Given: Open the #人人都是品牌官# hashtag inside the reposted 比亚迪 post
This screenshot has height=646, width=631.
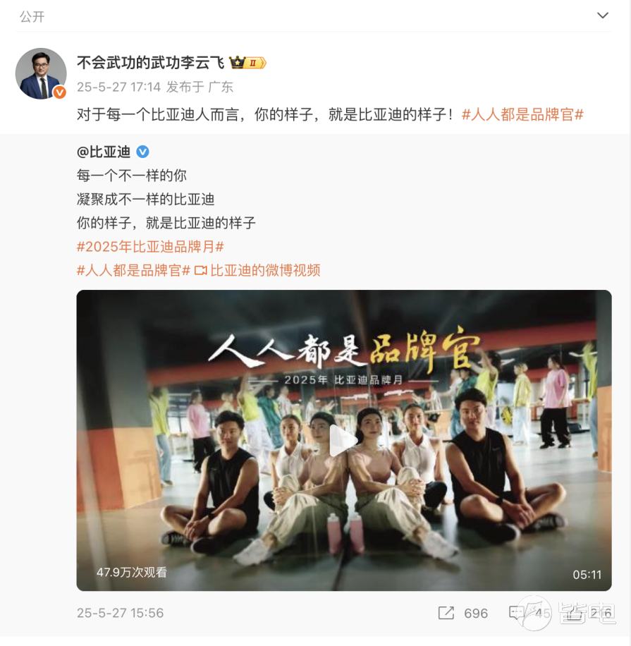Looking at the screenshot, I should (133, 271).
